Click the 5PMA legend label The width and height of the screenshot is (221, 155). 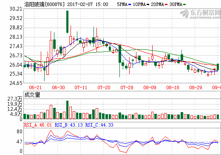click(122, 4)
